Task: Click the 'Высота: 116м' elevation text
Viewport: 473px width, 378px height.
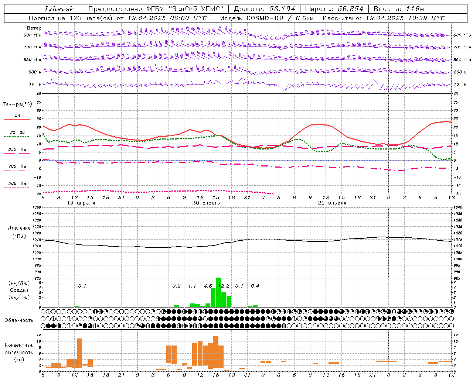Action: [x=399, y=9]
